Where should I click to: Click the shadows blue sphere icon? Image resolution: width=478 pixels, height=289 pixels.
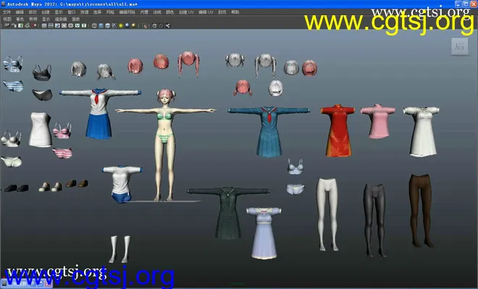(x=127, y=25)
